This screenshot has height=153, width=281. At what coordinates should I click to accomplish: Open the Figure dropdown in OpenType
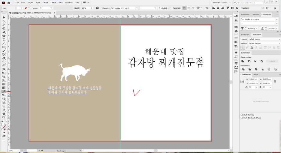264,39
